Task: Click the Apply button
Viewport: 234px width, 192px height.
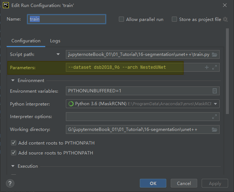Action: 215,183
